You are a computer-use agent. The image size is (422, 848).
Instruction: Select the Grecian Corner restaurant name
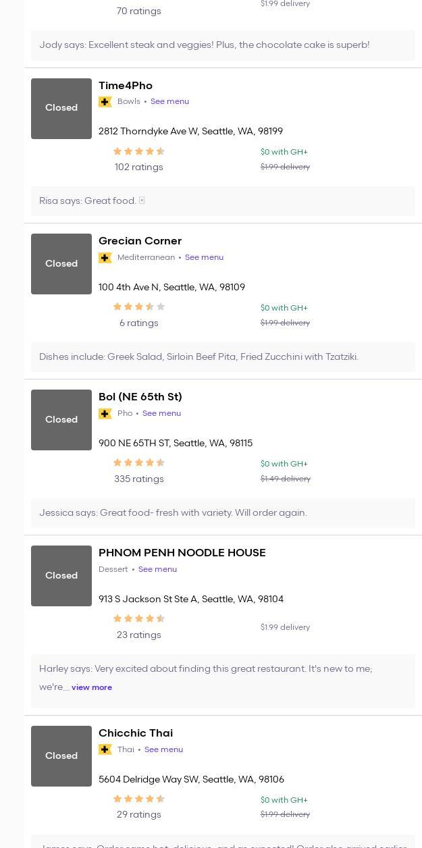pos(140,241)
